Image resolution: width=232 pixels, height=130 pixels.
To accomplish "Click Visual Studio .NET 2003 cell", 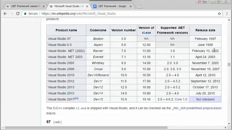I will coord(66,57).
